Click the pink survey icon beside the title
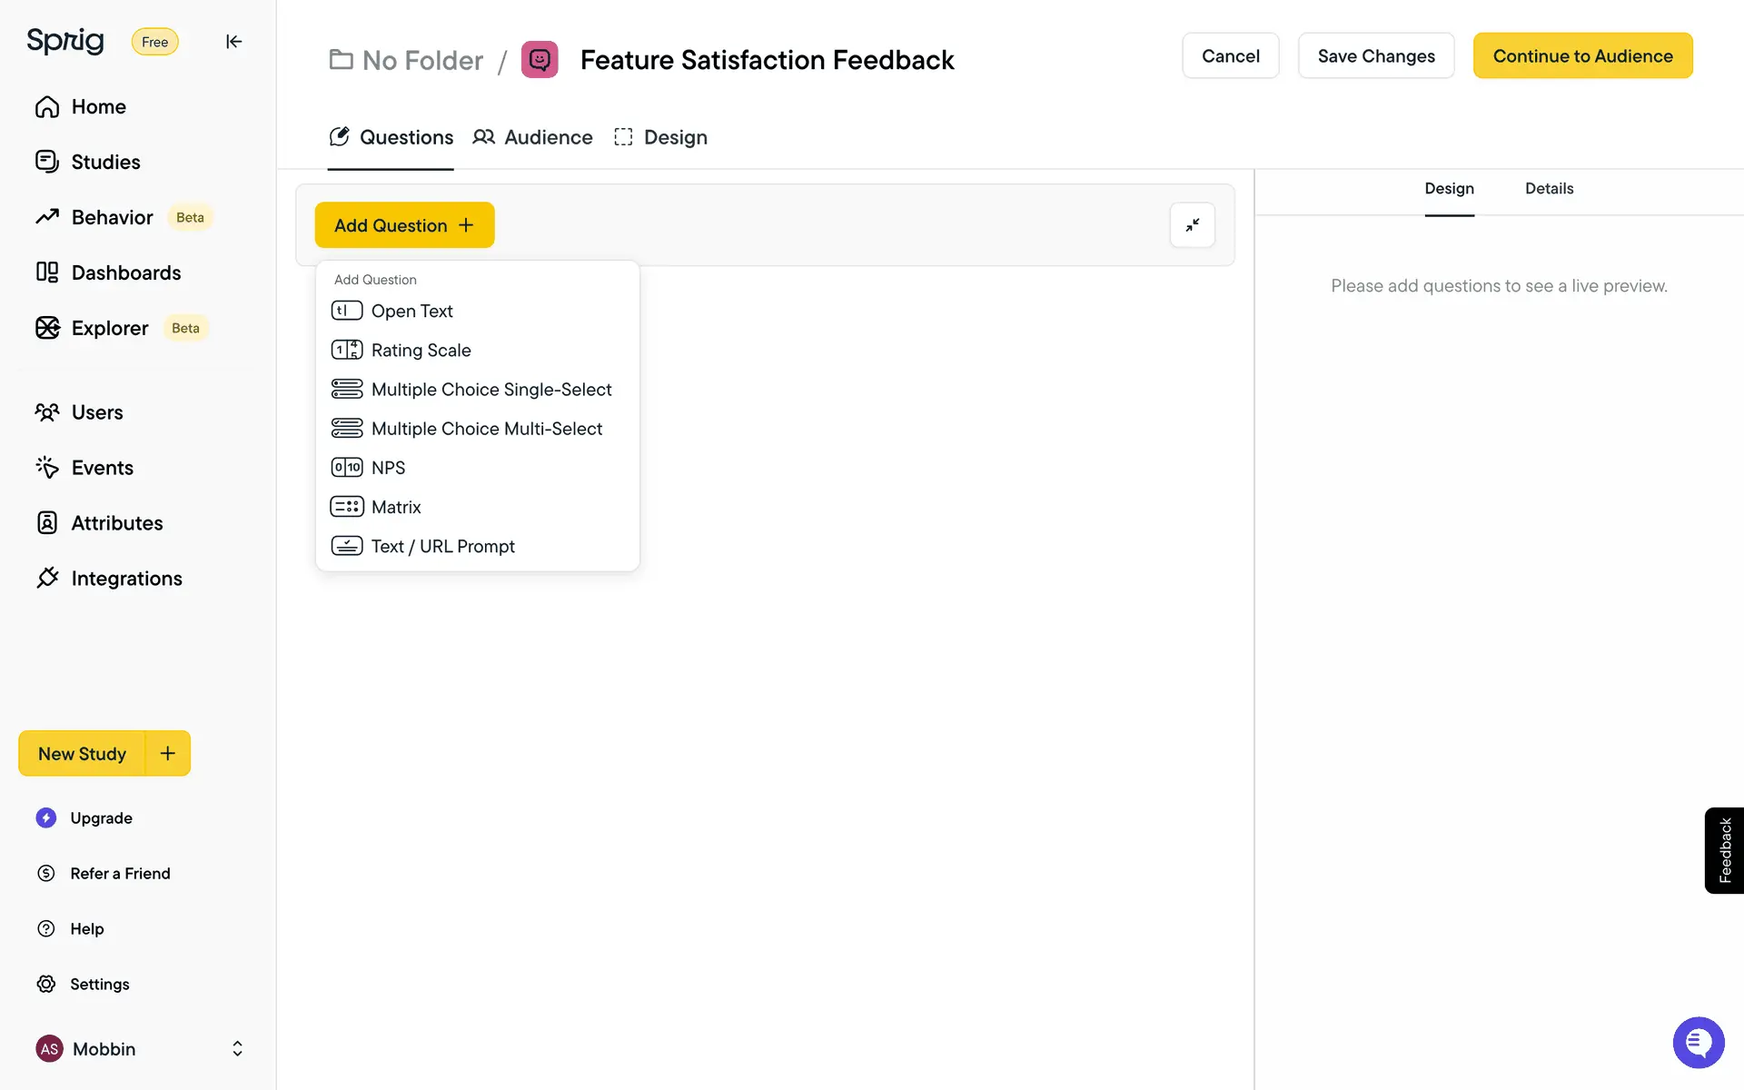1744x1090 pixels. [540, 60]
